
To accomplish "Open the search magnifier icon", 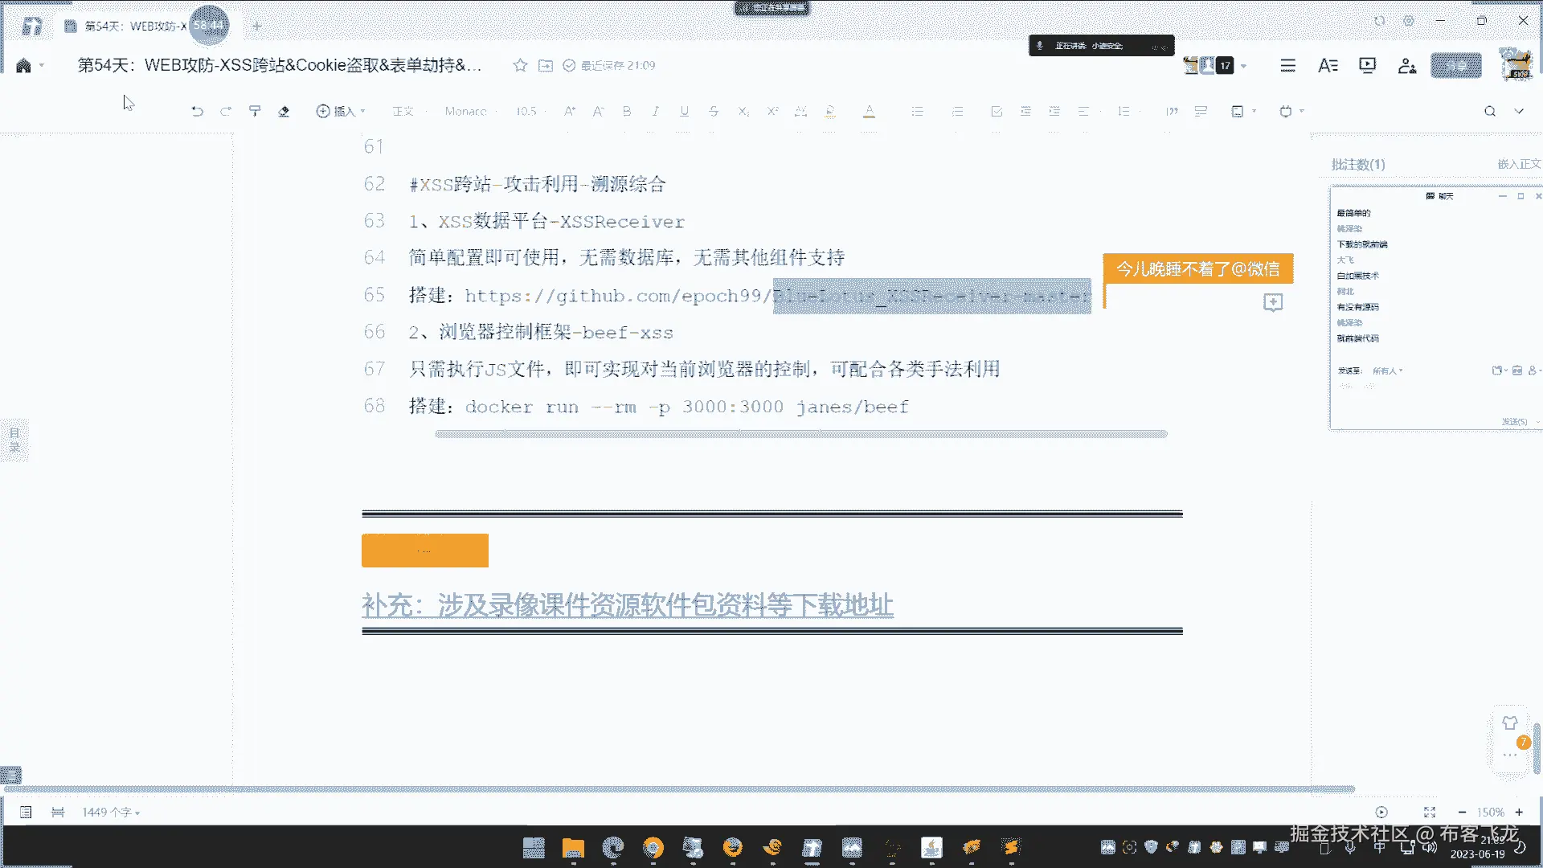I will (1490, 112).
